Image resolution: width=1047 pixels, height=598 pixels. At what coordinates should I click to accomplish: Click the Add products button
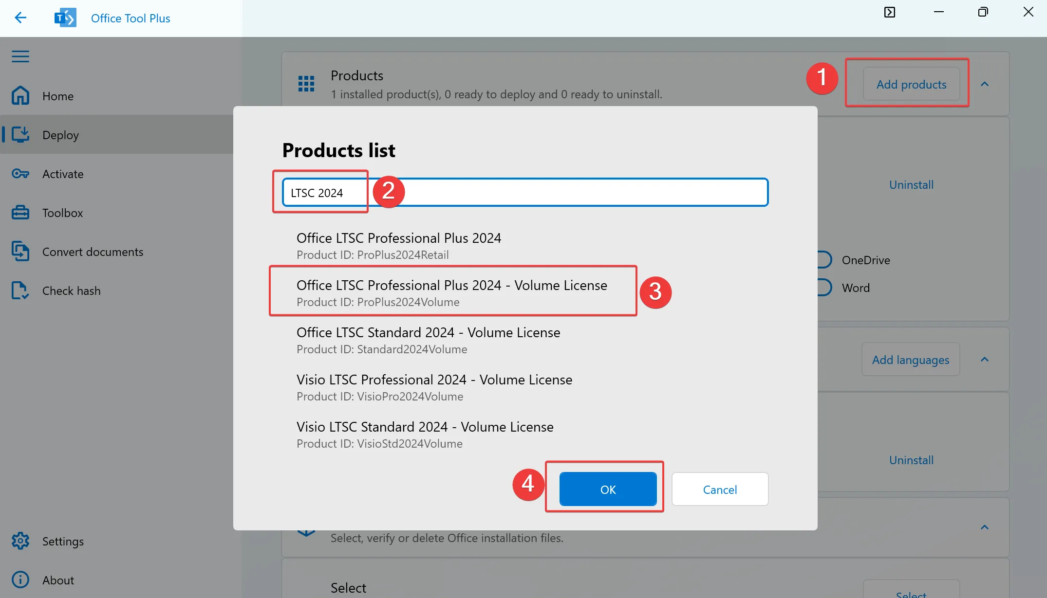[911, 84]
